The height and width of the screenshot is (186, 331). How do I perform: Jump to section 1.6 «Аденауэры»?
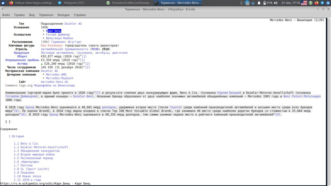(26, 161)
